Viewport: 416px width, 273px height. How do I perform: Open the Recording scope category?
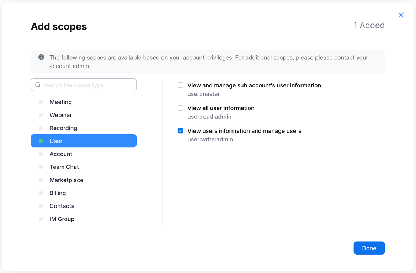[63, 128]
